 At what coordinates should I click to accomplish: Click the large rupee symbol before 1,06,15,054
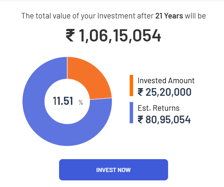70,36
